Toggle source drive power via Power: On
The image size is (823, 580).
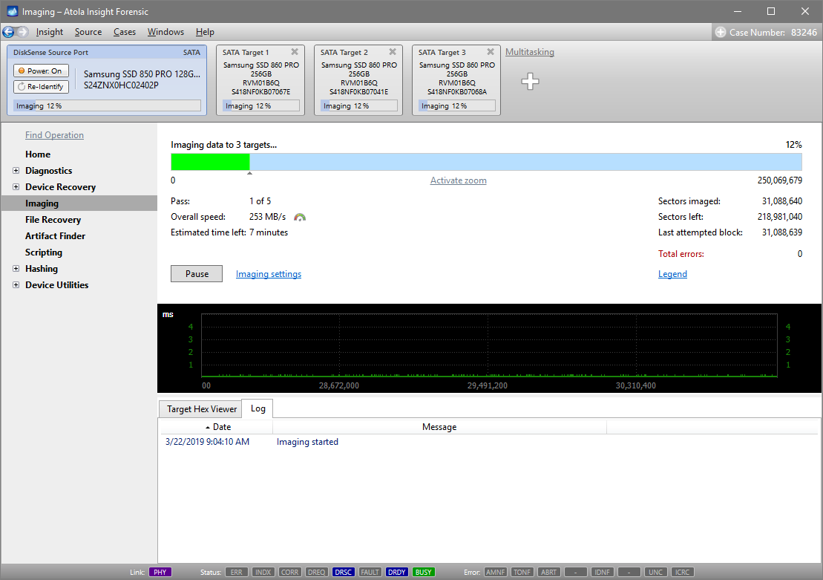[41, 70]
